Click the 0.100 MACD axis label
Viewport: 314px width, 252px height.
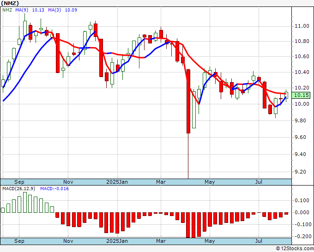coord(302,200)
